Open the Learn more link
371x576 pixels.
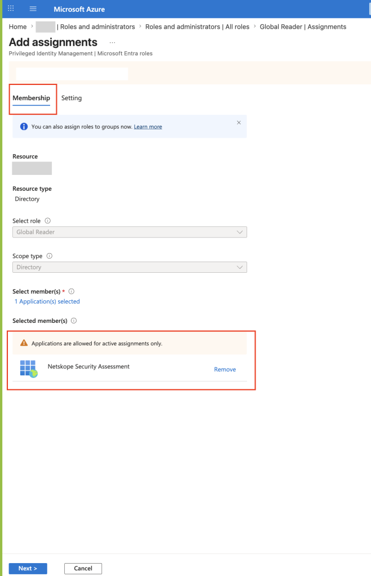click(148, 127)
